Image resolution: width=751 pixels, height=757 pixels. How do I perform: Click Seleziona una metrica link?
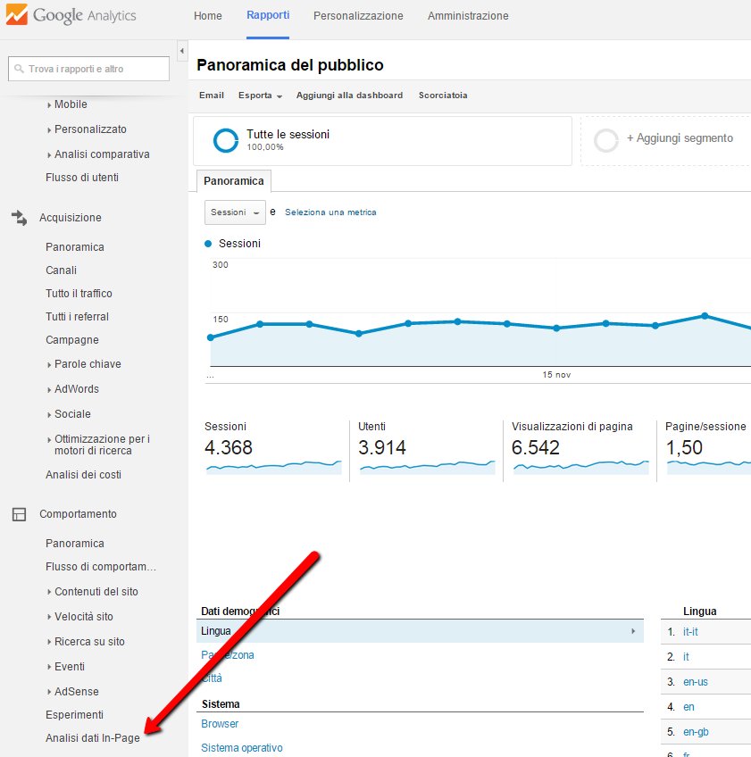coord(330,212)
